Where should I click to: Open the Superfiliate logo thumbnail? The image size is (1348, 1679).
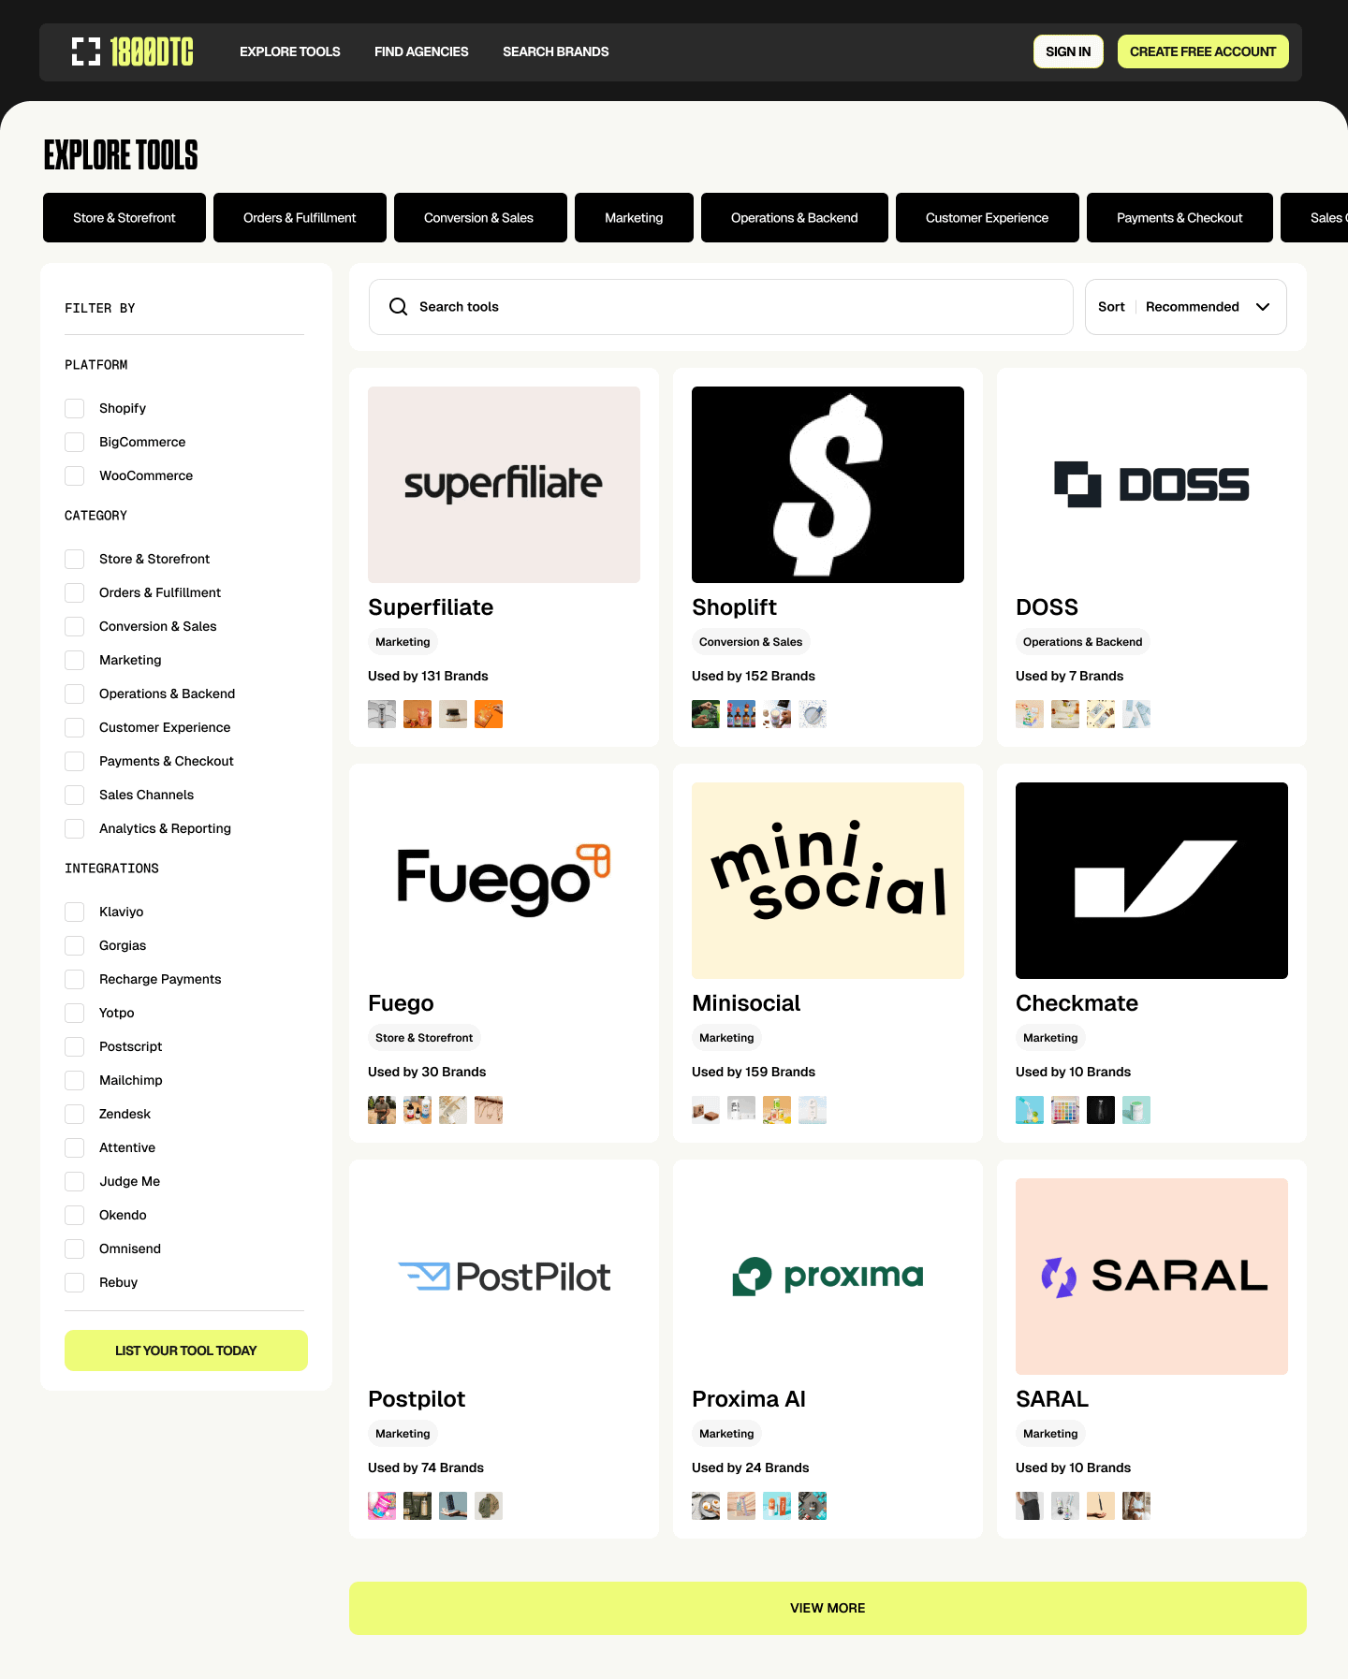coord(504,485)
